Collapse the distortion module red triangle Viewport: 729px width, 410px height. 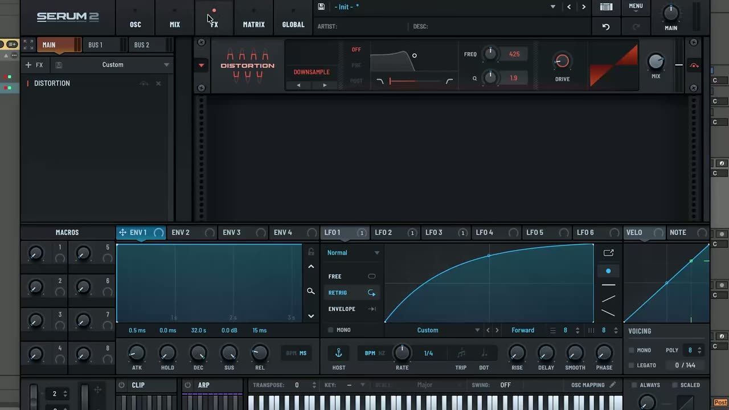click(x=201, y=65)
